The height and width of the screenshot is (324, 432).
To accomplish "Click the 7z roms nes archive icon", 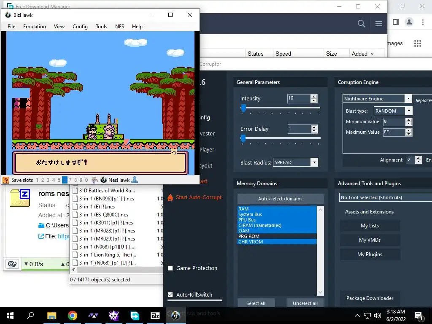I will [x=20, y=198].
